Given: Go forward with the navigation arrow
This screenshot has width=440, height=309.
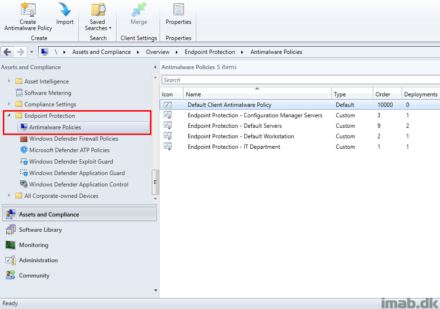Looking at the screenshot, I should tap(20, 52).
